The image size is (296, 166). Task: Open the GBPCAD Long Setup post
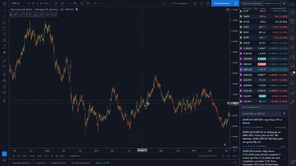262,121
